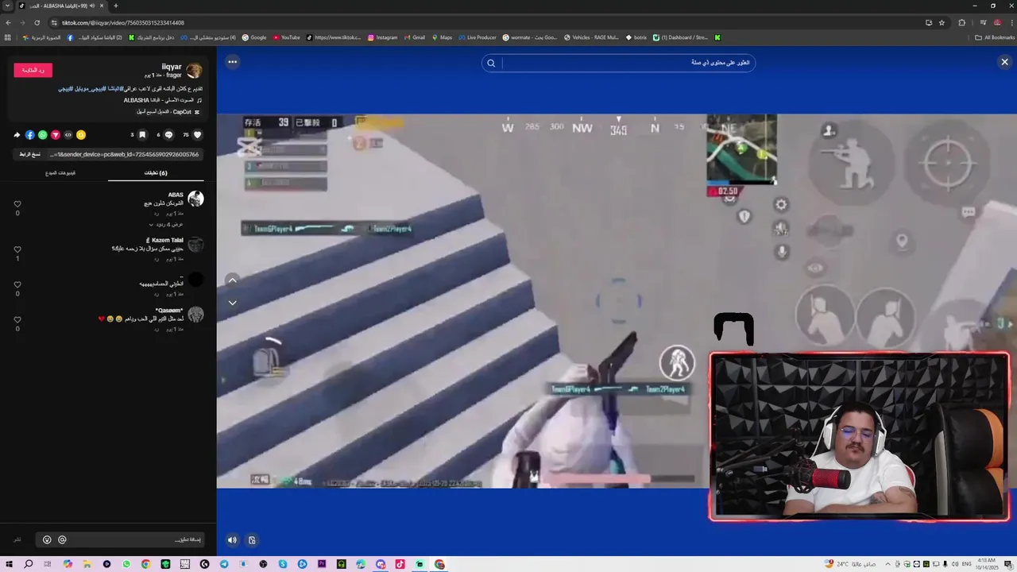The image size is (1017, 572).
Task: Show hidden system tray icons
Action: (x=887, y=564)
